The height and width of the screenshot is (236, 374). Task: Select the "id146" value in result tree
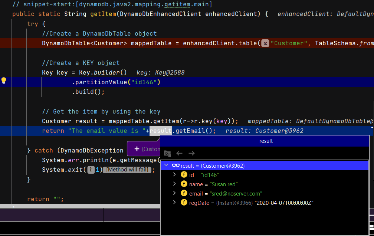pyautogui.click(x=210, y=175)
